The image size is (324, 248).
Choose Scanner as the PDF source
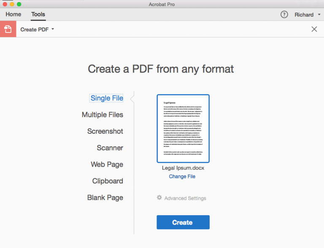(110, 148)
